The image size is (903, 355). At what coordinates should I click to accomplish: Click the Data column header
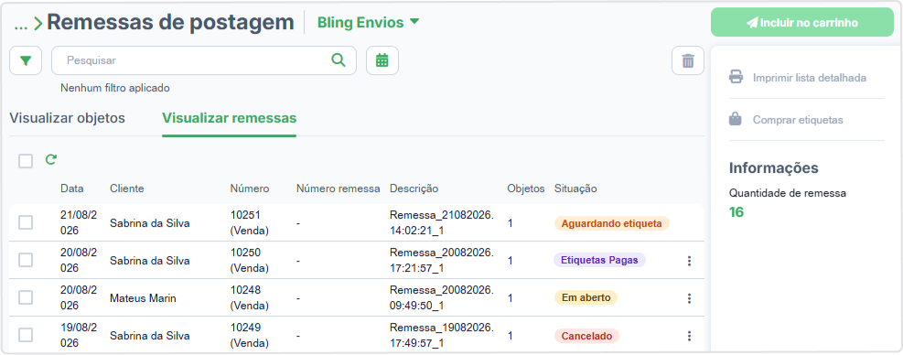tap(72, 188)
